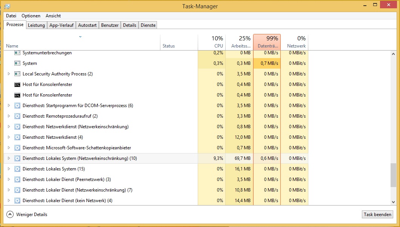
Task: Click the Systemunterbrechungen process icon
Action: pyautogui.click(x=17, y=53)
